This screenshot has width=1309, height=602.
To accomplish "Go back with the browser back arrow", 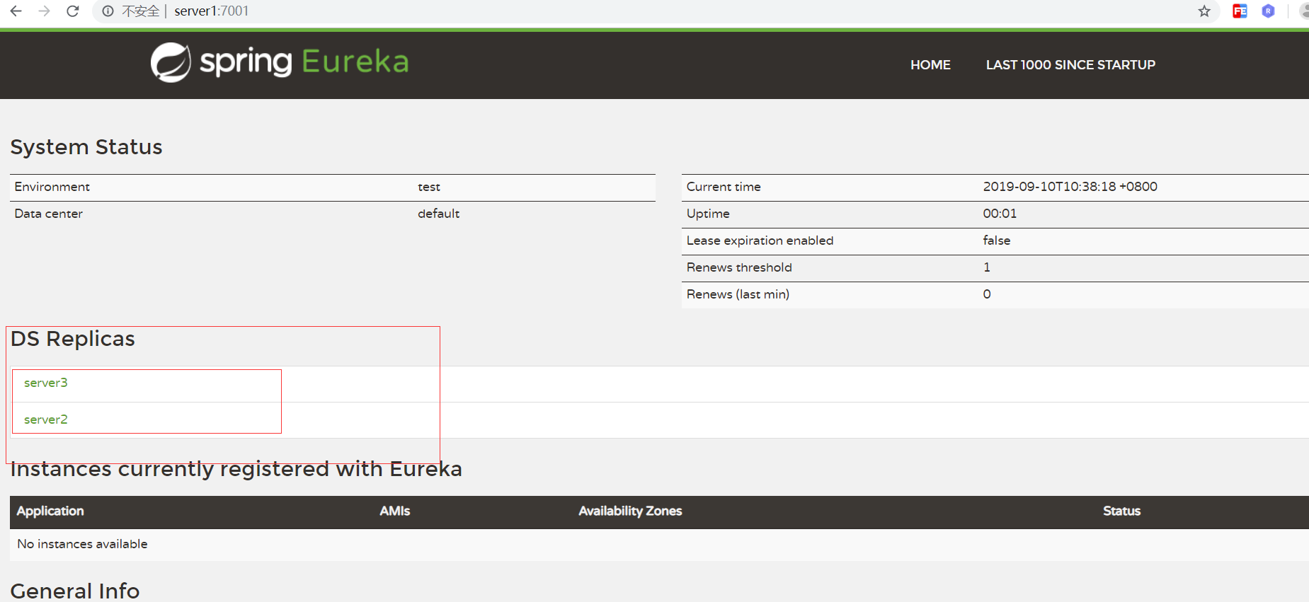I will [x=16, y=11].
